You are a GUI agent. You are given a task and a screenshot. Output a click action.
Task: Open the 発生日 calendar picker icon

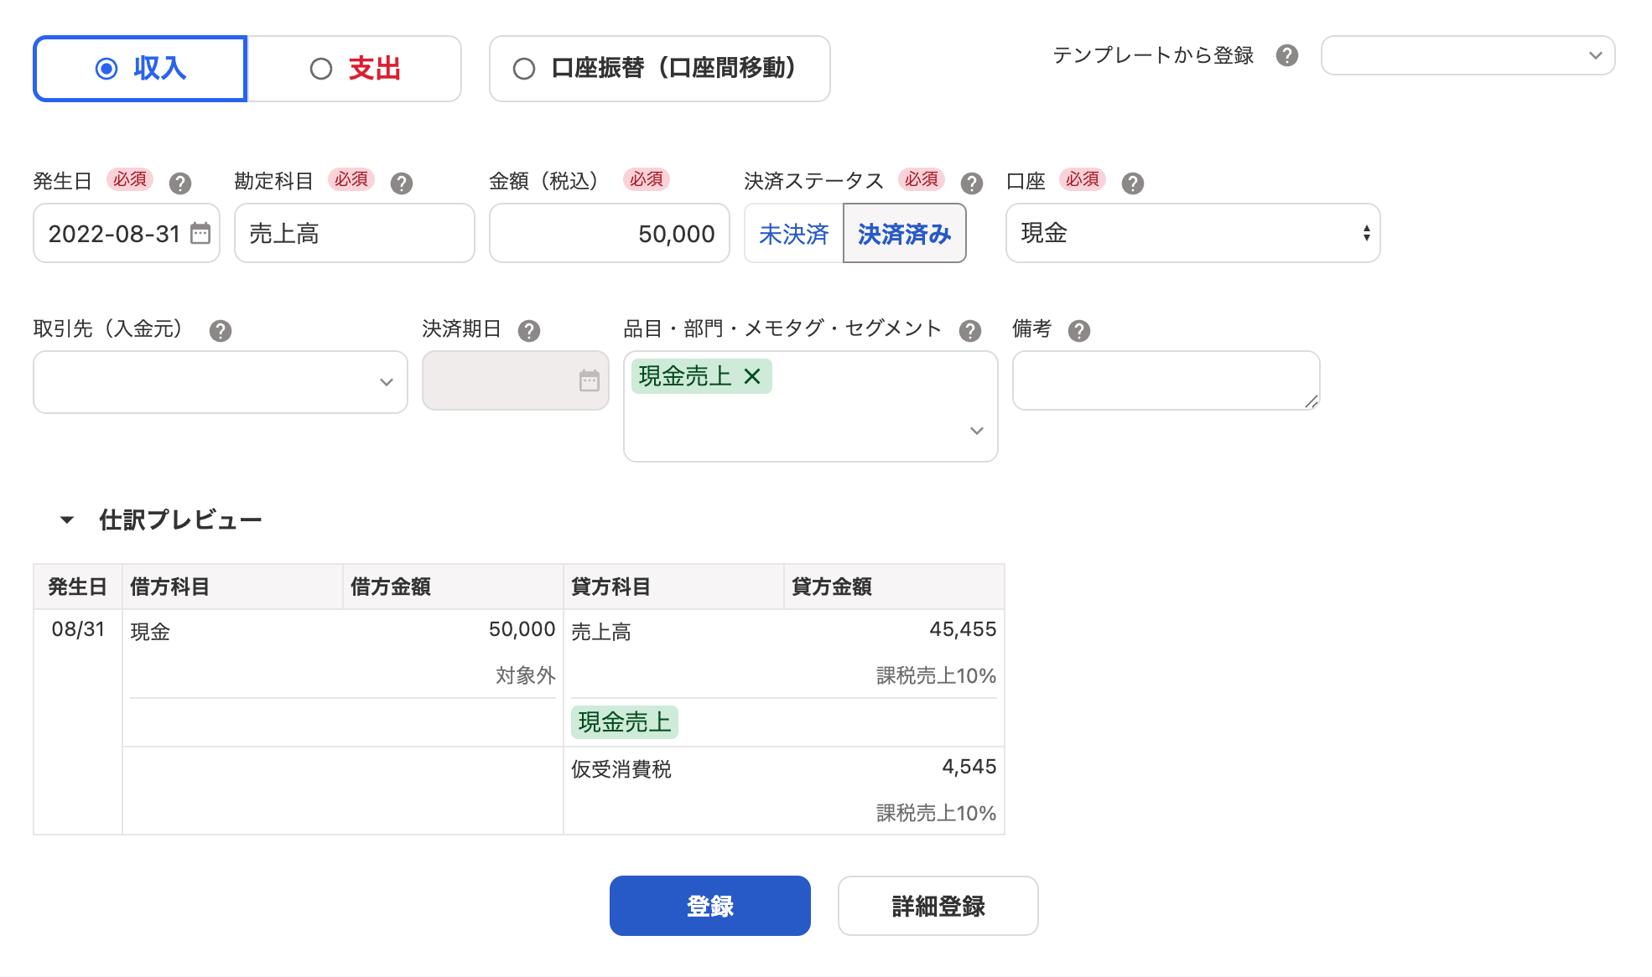click(200, 233)
